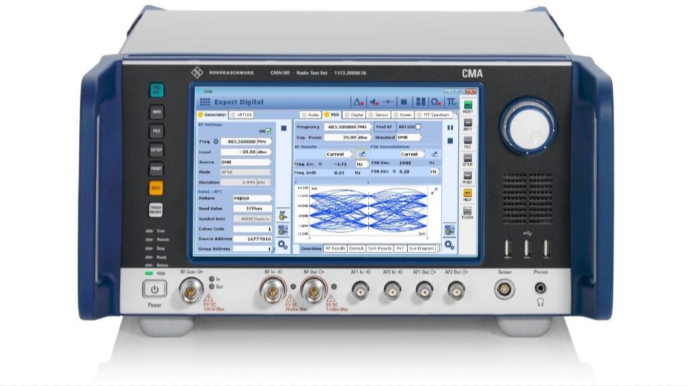The width and height of the screenshot is (688, 386).
Task: Open generator settings gear icon
Action: coord(283,245)
